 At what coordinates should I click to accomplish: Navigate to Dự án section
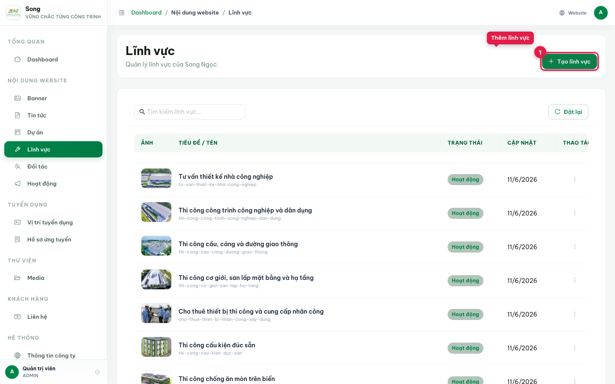53,132
